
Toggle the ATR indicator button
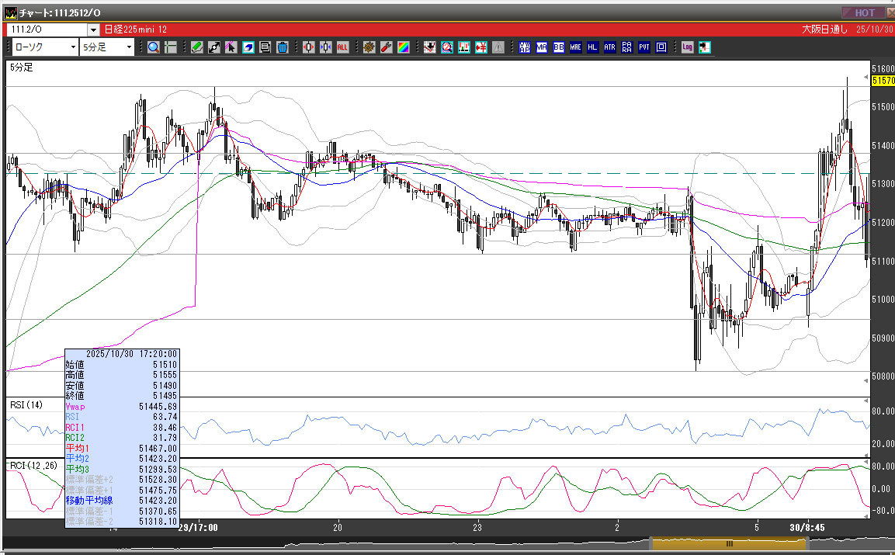(x=609, y=47)
